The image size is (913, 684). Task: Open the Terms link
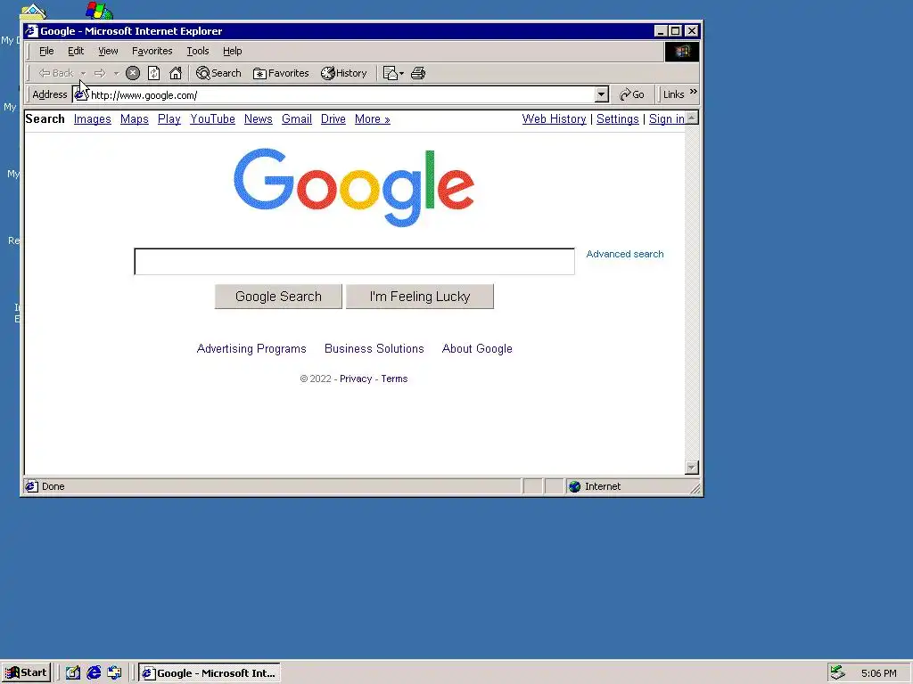(394, 379)
